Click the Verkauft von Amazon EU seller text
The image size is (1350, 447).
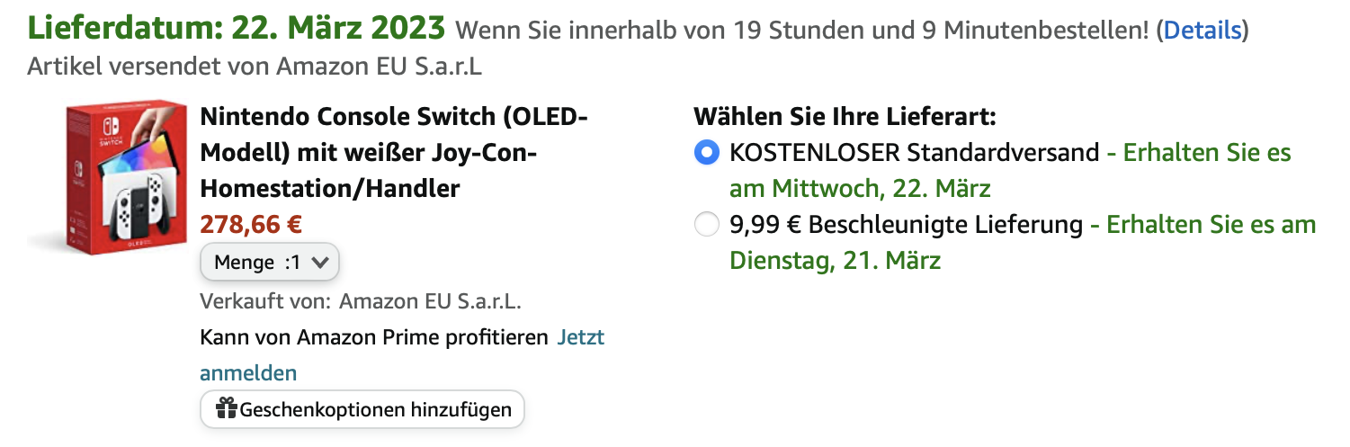(x=361, y=301)
